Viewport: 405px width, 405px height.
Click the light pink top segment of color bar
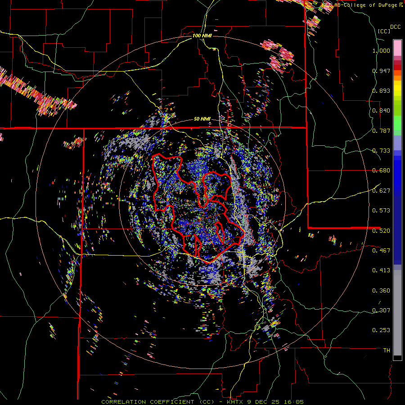[x=397, y=48]
